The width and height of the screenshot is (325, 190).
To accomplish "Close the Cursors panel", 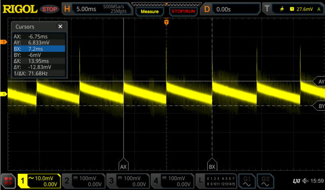I will click(60, 26).
